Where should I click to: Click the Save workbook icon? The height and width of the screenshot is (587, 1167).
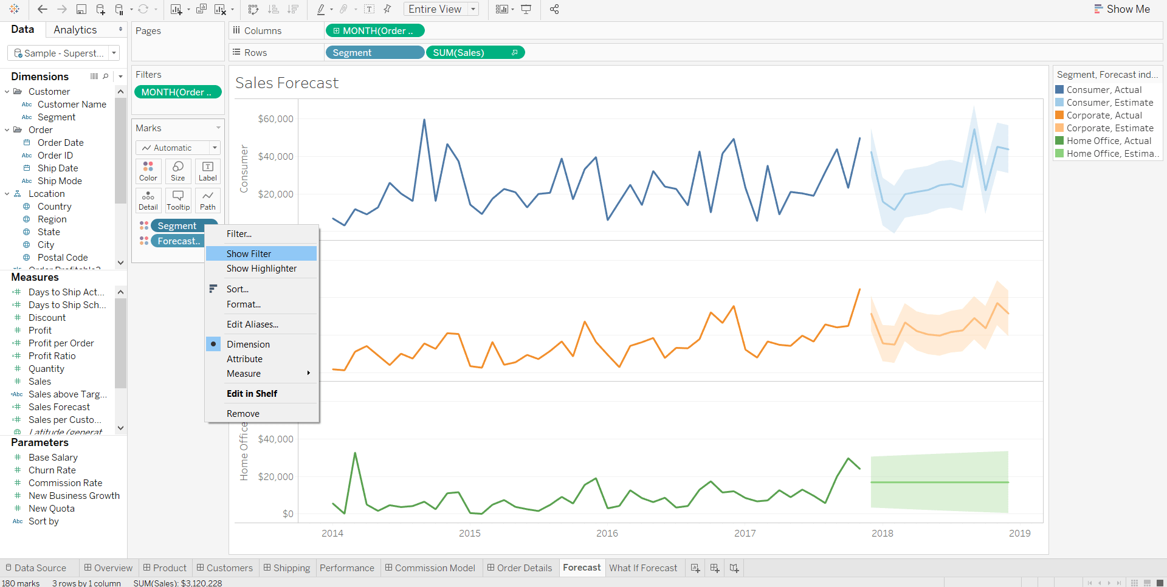pyautogui.click(x=81, y=9)
